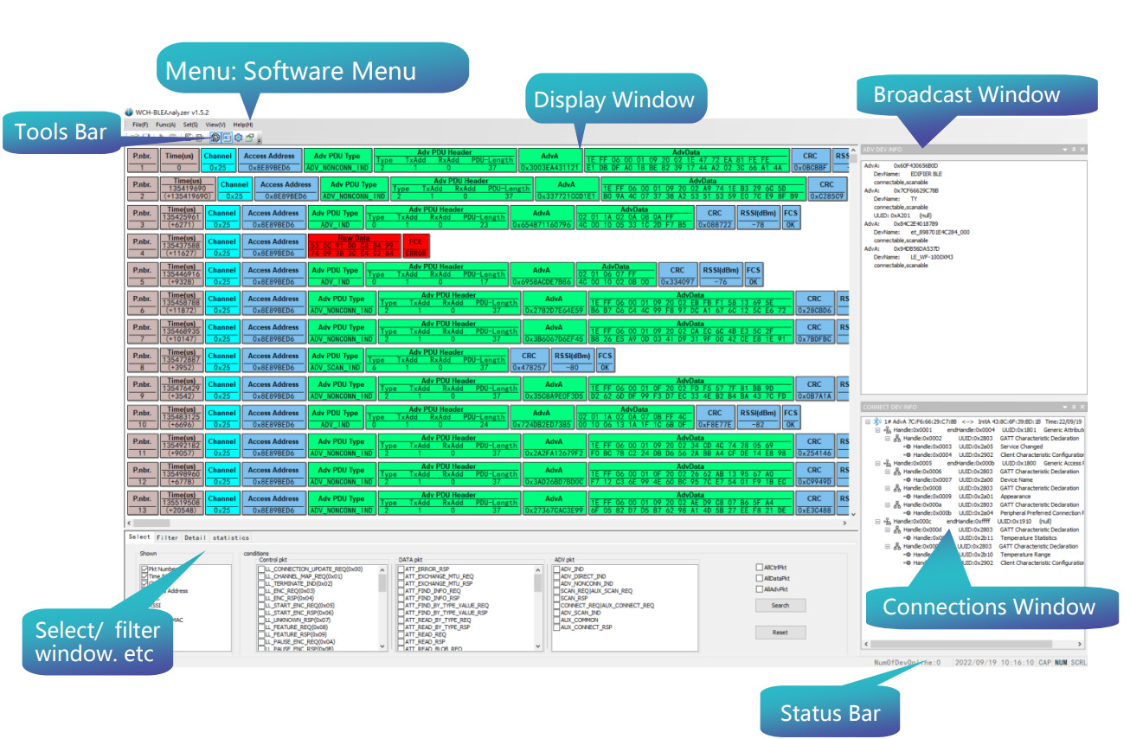Image resolution: width=1130 pixels, height=739 pixels.
Task: Click the blue gear settings toolbar icon
Action: click(x=238, y=138)
